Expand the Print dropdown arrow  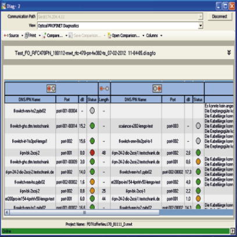[x=39, y=35]
